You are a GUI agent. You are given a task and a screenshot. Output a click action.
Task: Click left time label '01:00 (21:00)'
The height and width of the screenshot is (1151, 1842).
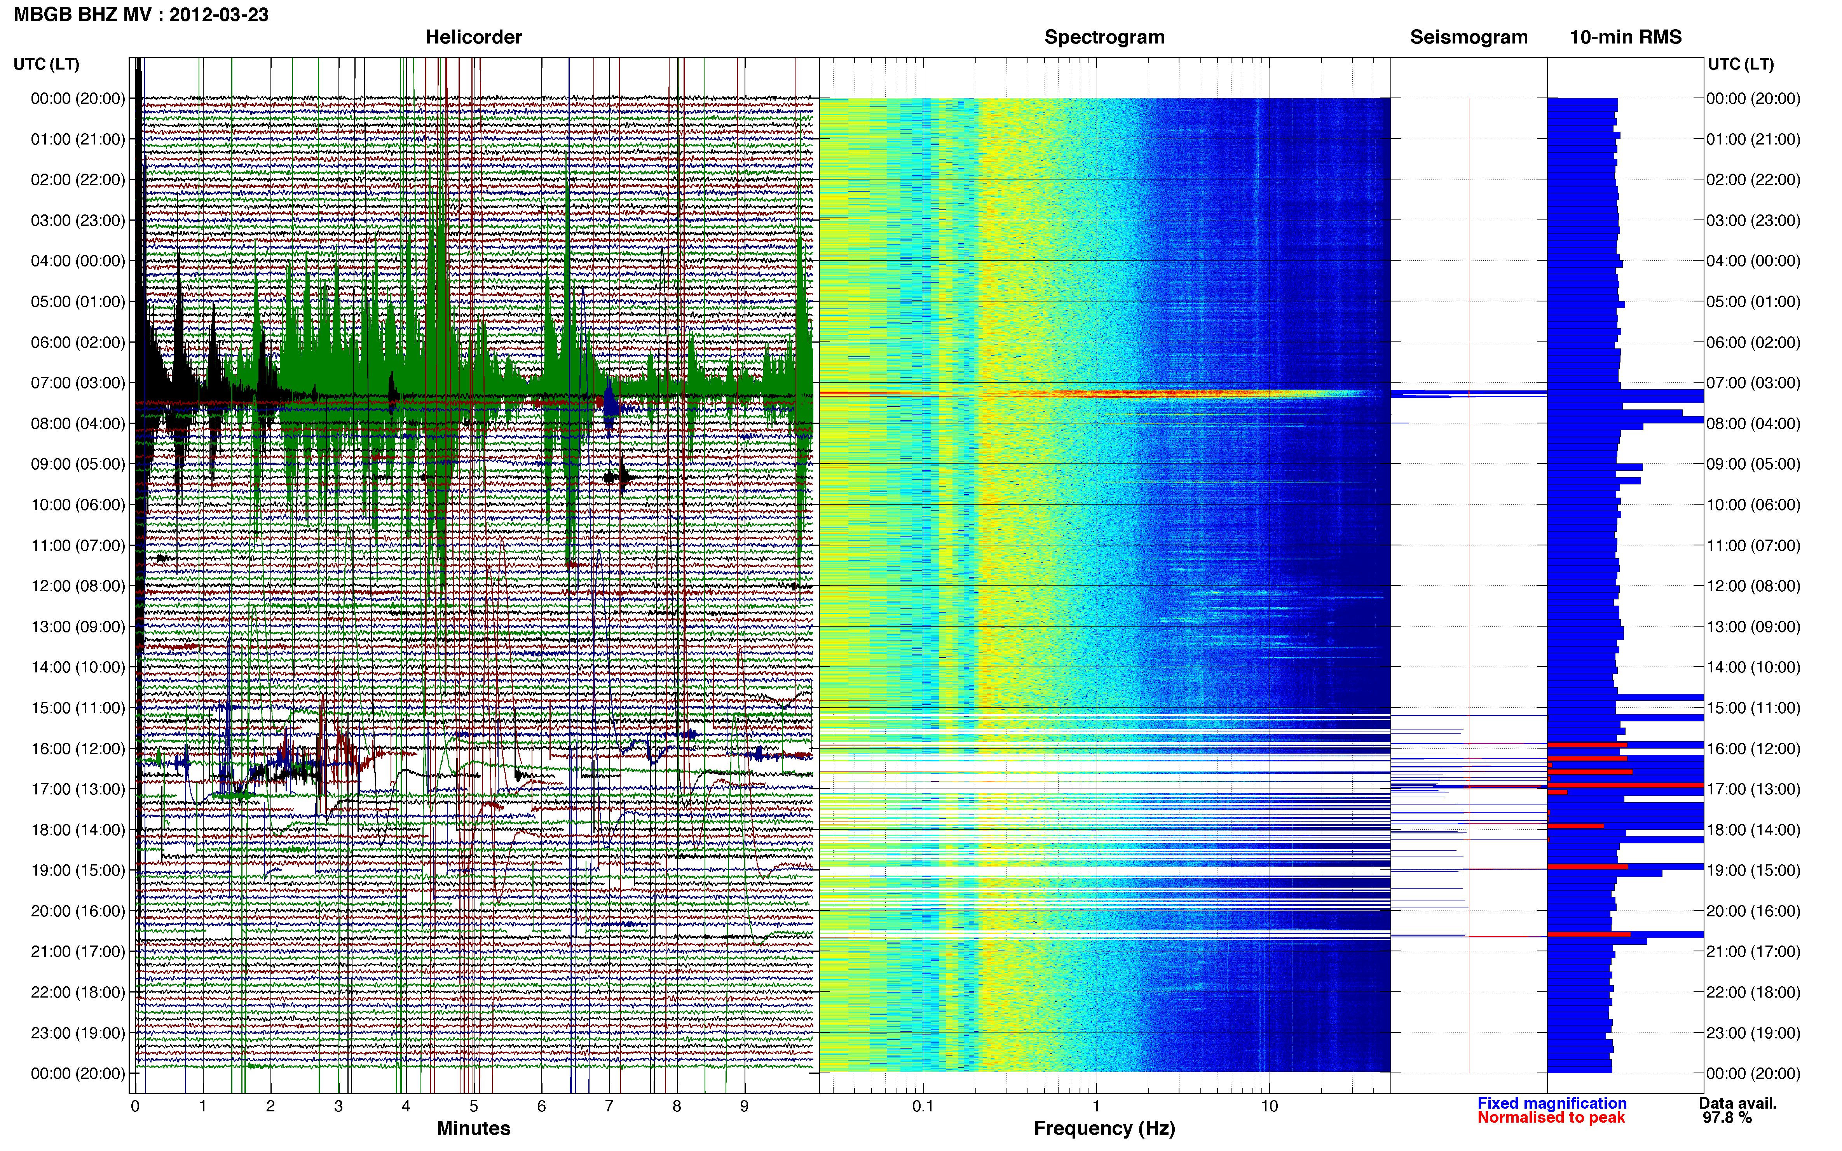(78, 139)
